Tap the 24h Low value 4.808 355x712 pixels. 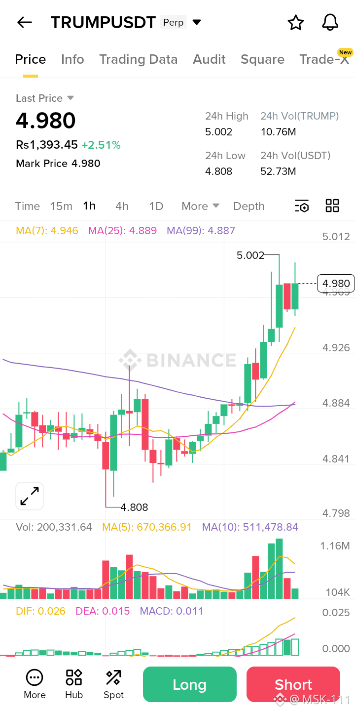[x=218, y=171]
